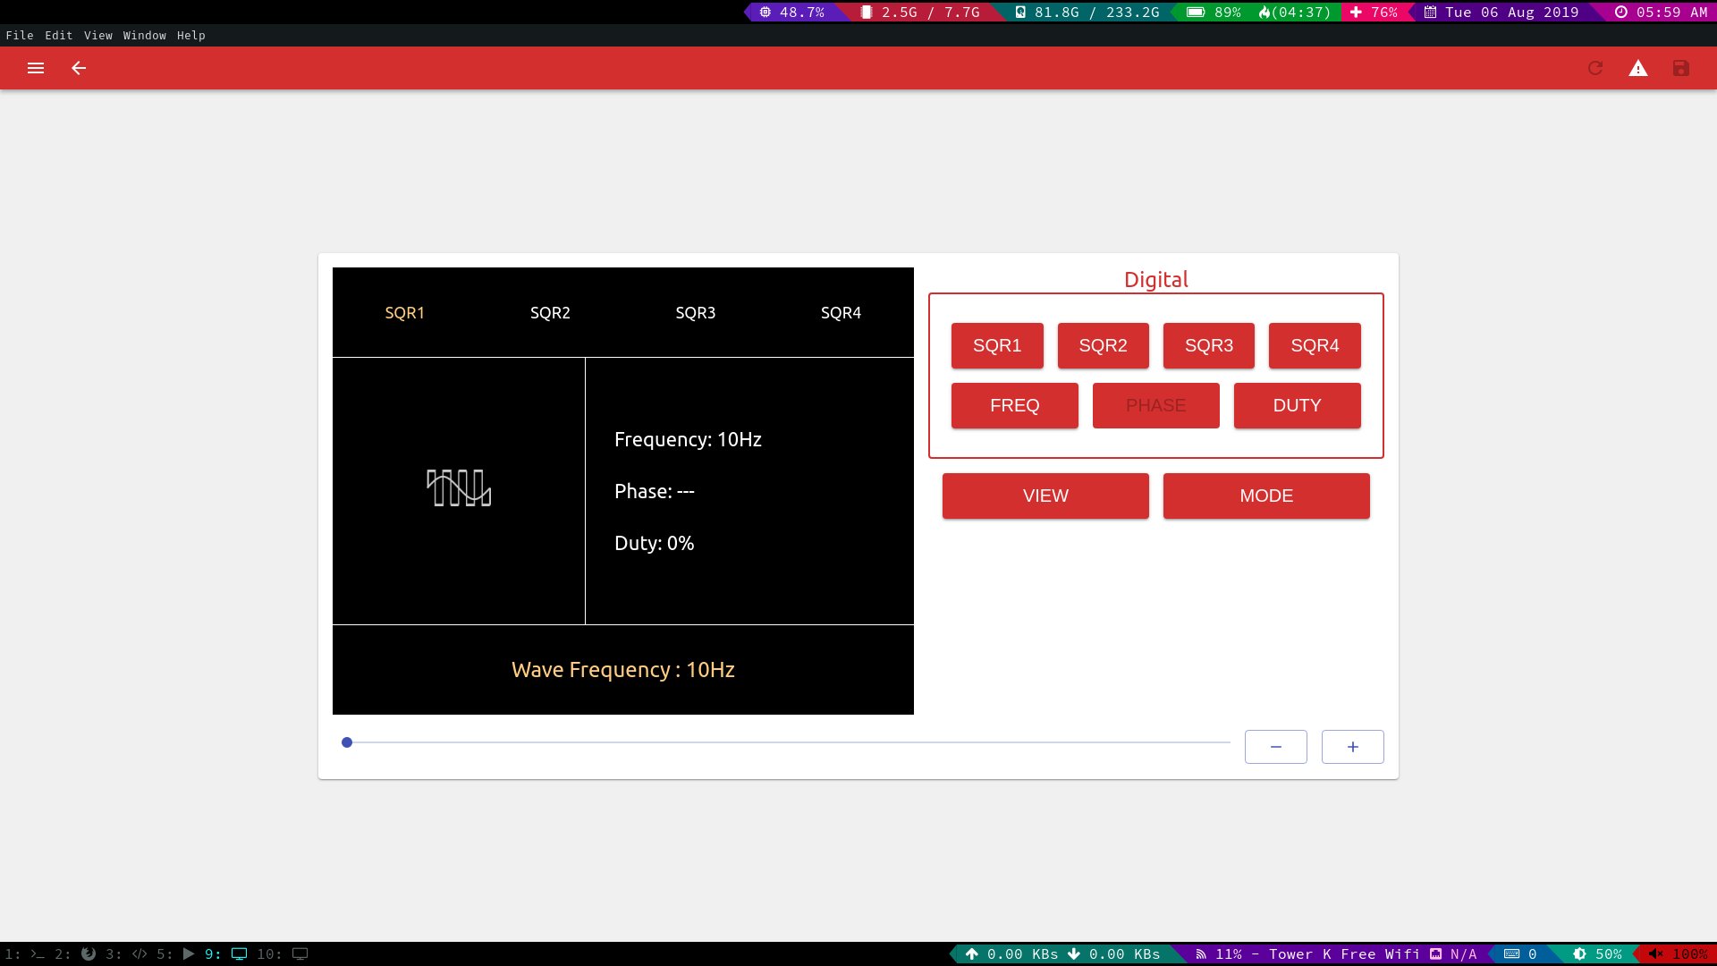Click the square wave waveform icon
Screen dimensions: 1717x966
(459, 488)
